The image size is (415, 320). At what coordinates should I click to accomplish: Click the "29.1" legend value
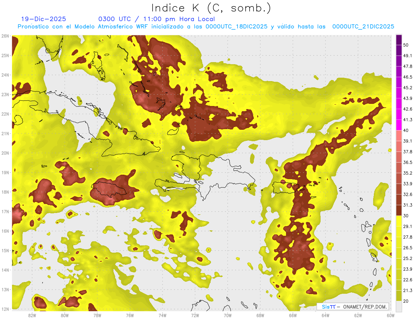point(408,226)
